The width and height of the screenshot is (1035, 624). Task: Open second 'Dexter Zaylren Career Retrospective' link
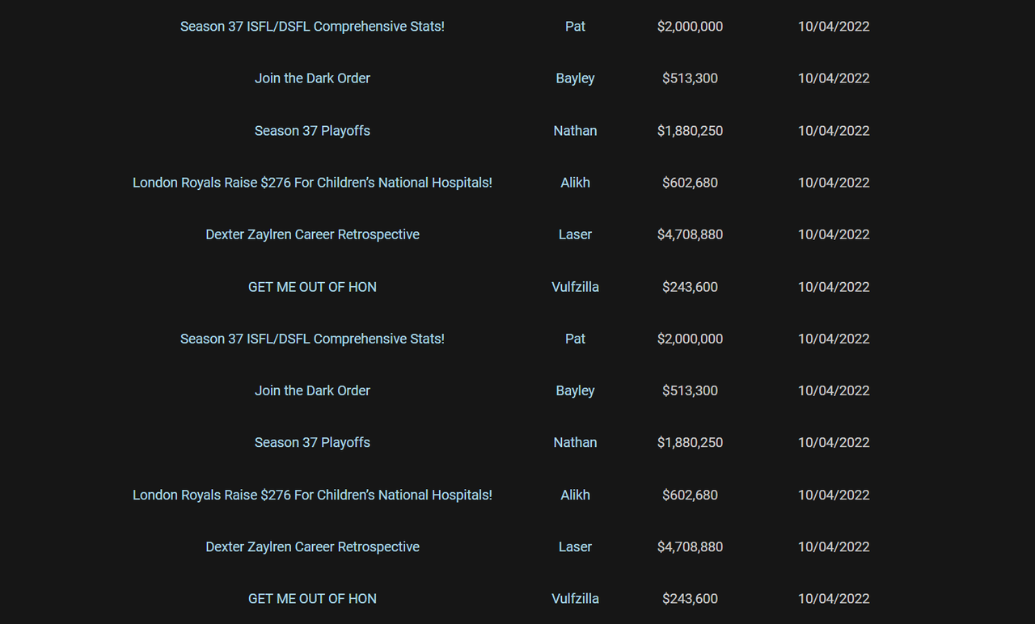pyautogui.click(x=312, y=546)
